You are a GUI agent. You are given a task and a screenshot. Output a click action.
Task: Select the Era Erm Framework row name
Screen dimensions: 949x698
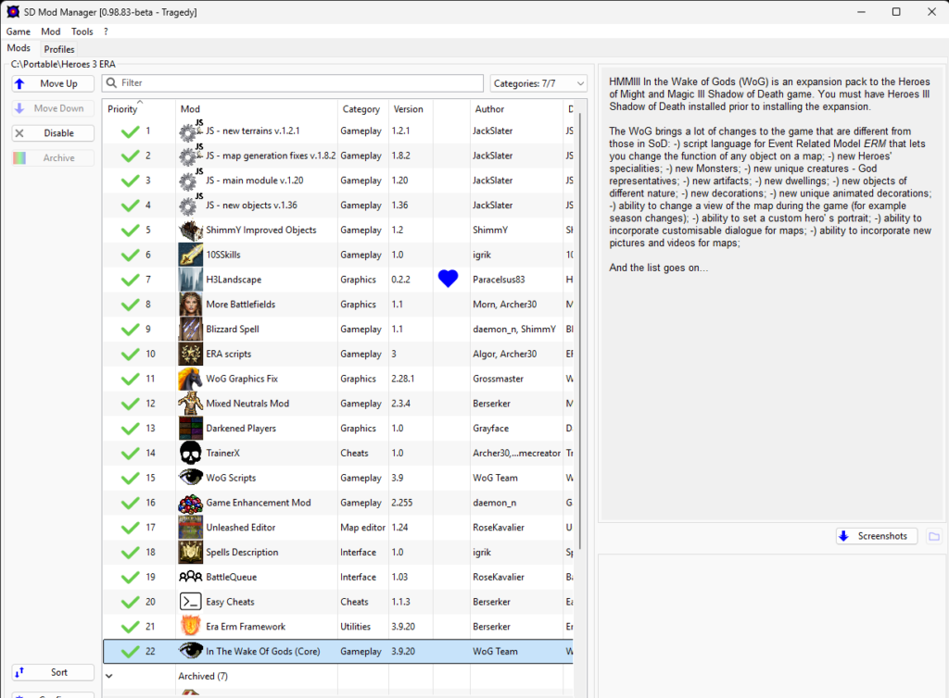[x=246, y=627]
